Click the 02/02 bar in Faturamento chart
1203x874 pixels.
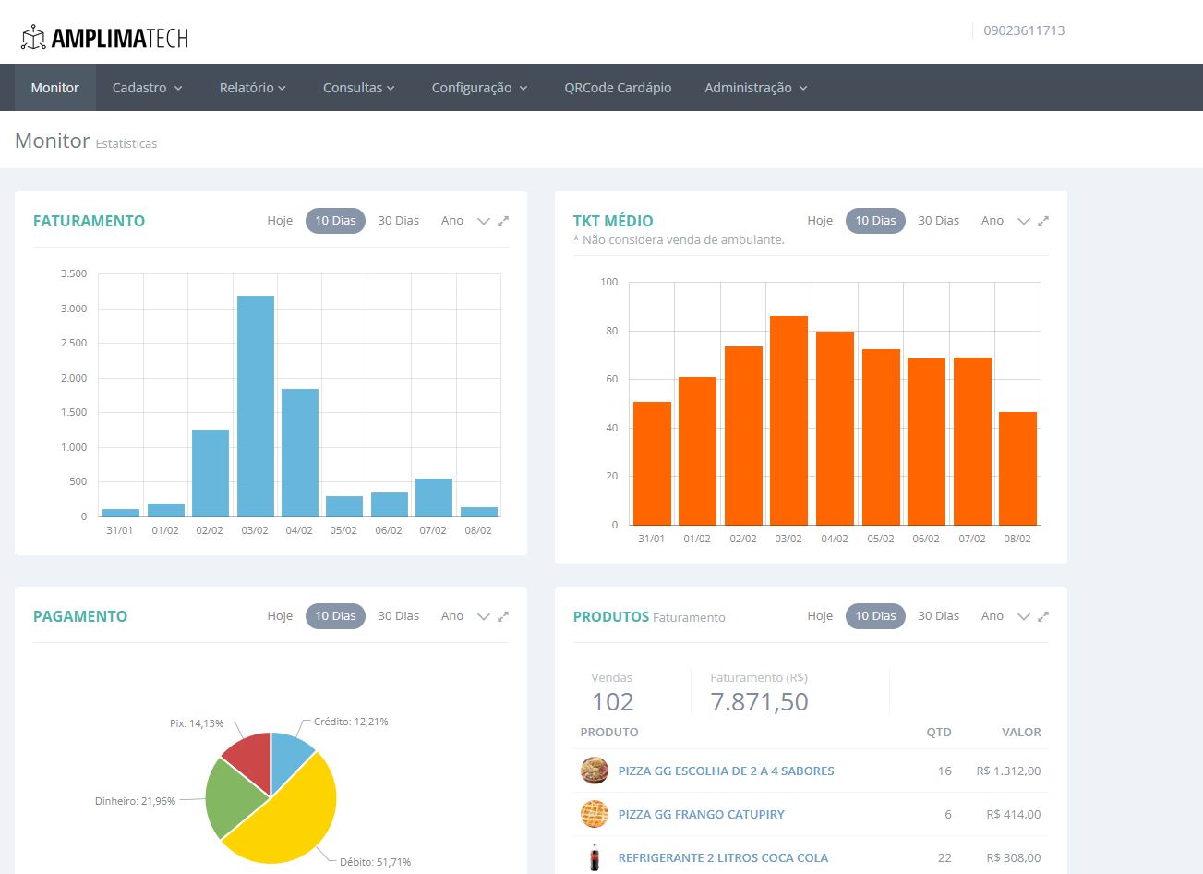pos(211,473)
